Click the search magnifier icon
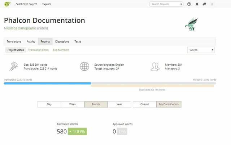This screenshot has width=231, height=145. [x=181, y=4]
